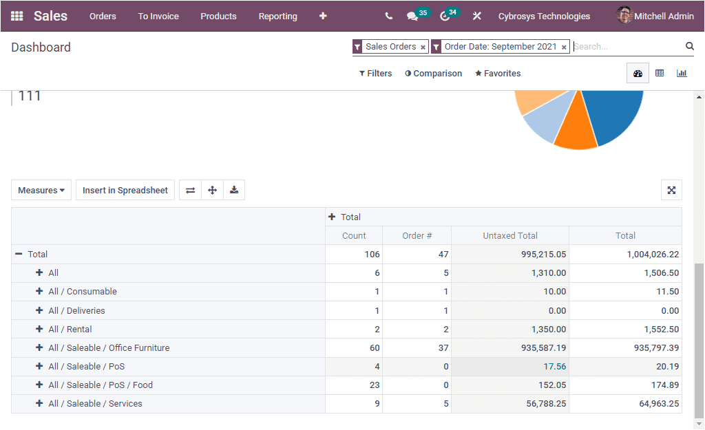Viewport: 705px width, 430px height.
Task: Click the phone calls icon in the top bar
Action: point(388,15)
